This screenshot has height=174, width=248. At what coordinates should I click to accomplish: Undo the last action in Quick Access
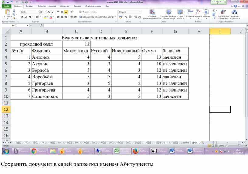click(x=12, y=2)
